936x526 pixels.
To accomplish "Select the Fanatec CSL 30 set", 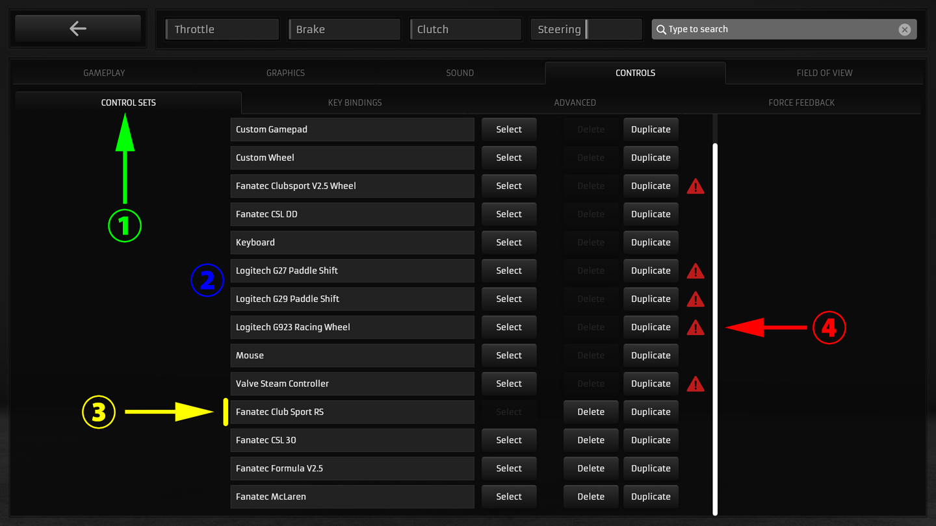I will [509, 440].
